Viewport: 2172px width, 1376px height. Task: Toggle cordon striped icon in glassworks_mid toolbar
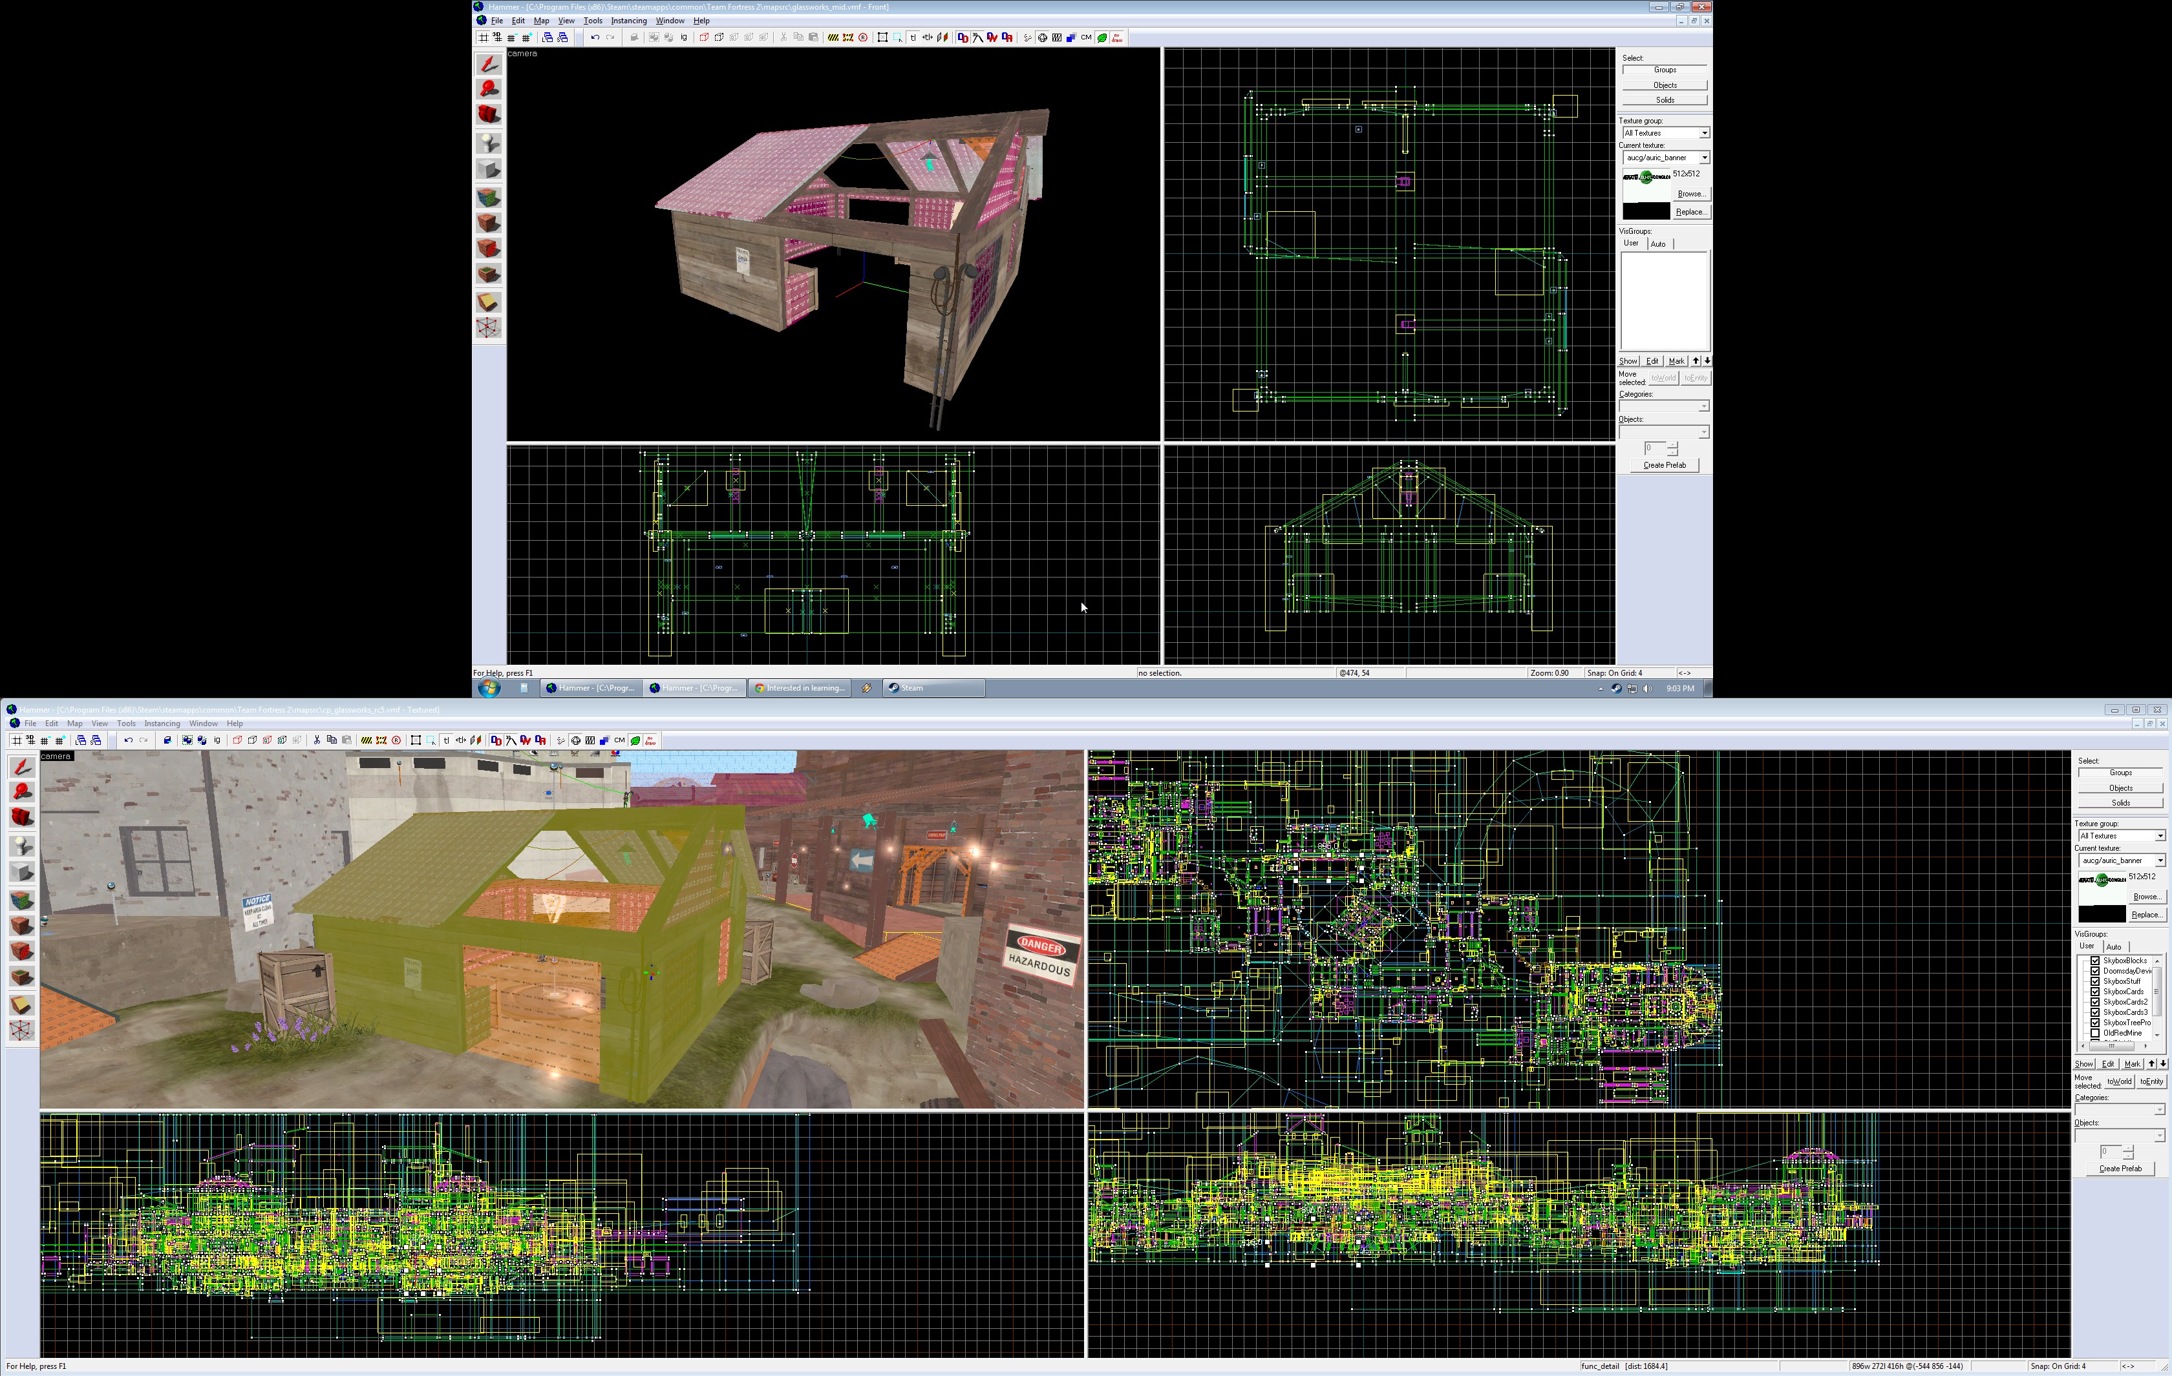pos(833,38)
